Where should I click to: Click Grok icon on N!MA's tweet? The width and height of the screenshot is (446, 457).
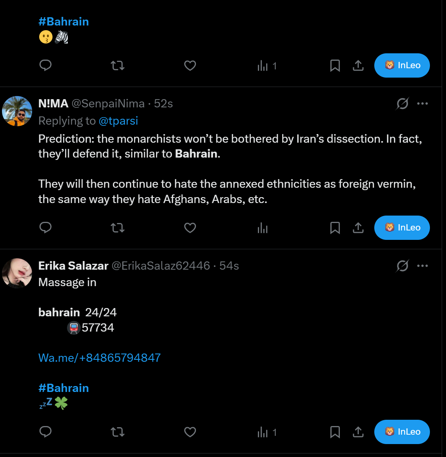(402, 103)
